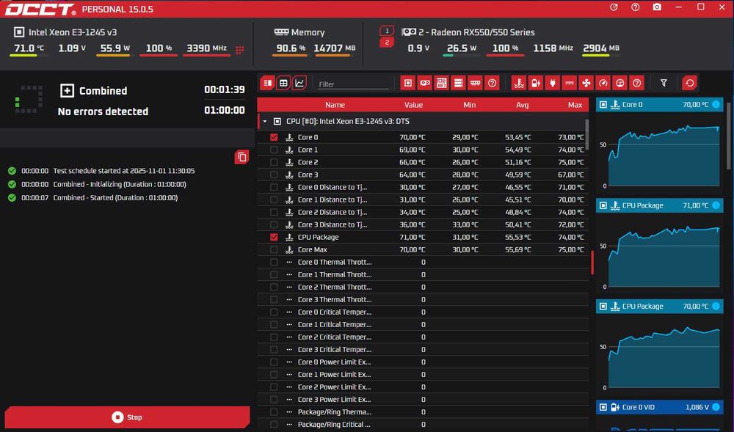Sort by the Max column header
734x432 pixels.
pyautogui.click(x=575, y=105)
